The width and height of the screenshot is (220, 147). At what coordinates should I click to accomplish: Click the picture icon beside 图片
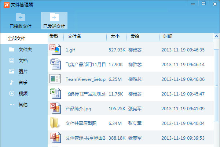point(12,71)
